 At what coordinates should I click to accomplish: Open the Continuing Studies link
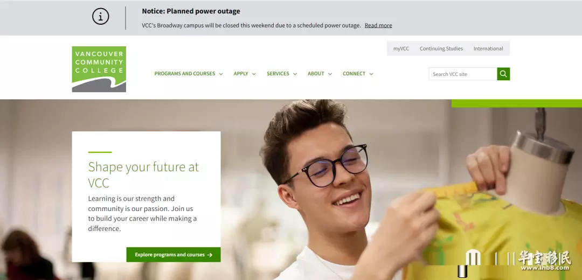click(441, 48)
